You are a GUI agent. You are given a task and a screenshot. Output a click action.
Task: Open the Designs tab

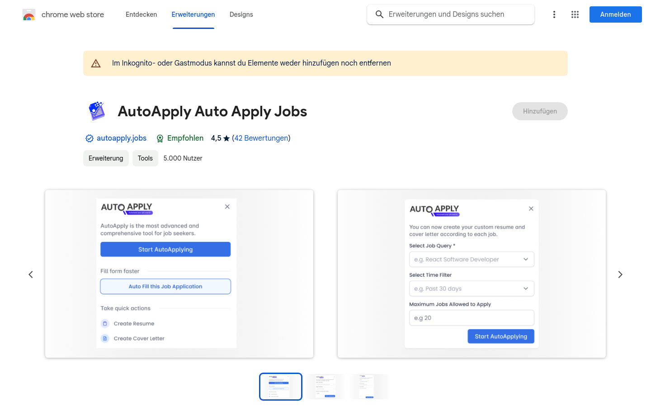(x=241, y=14)
